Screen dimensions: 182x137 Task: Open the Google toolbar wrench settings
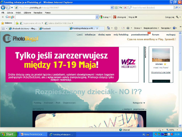coord(177,17)
